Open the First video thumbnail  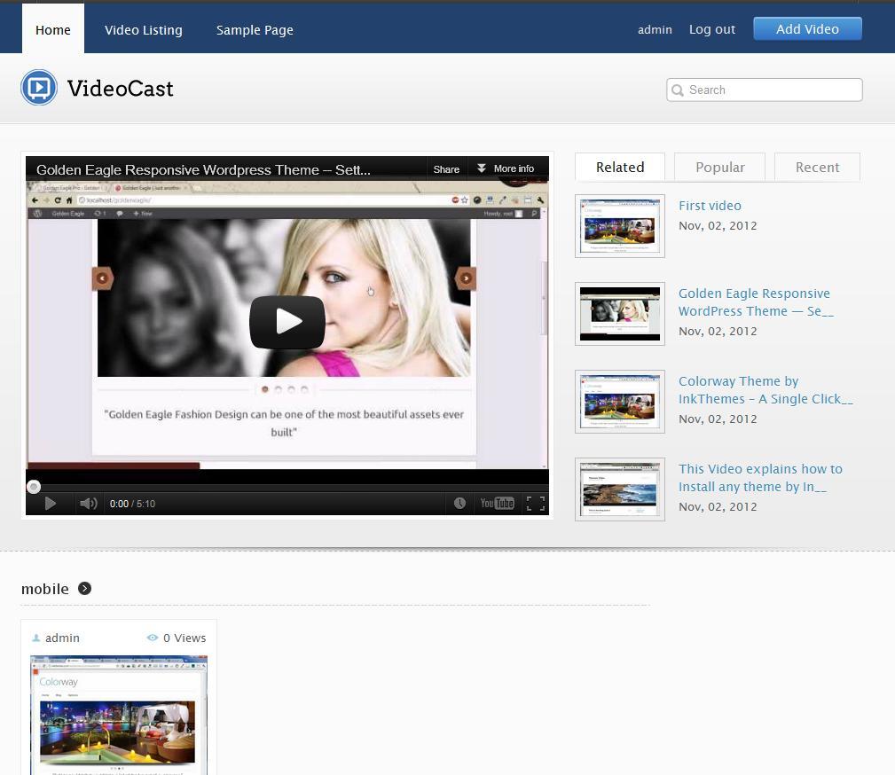click(620, 226)
